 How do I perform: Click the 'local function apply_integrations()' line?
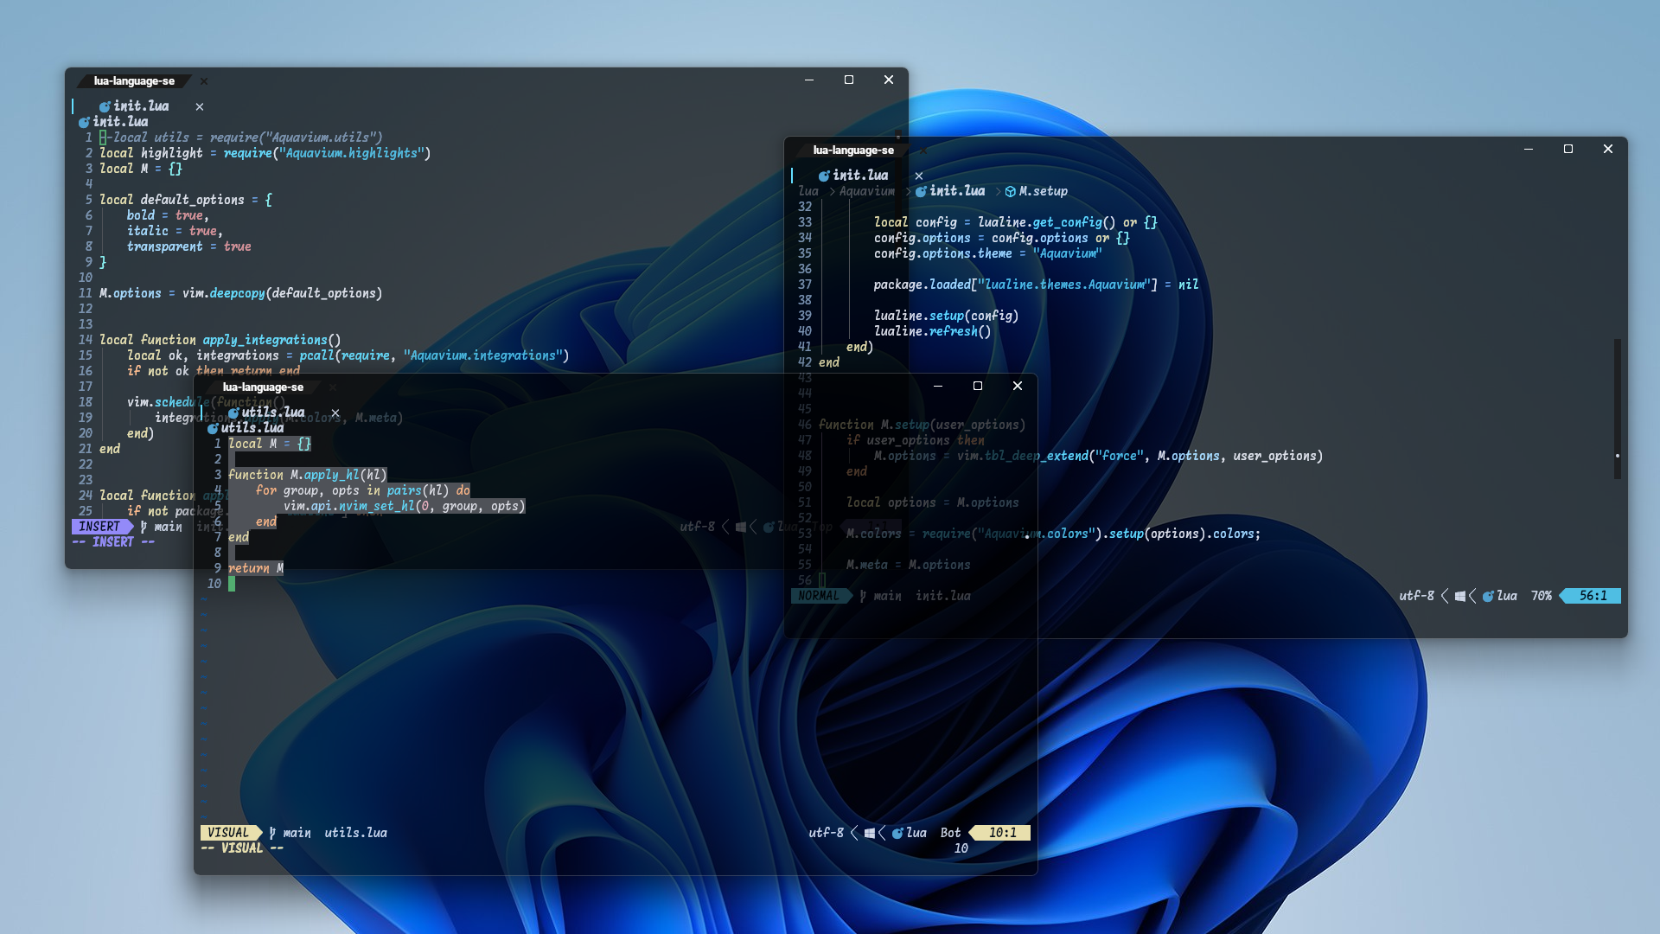pyautogui.click(x=220, y=340)
